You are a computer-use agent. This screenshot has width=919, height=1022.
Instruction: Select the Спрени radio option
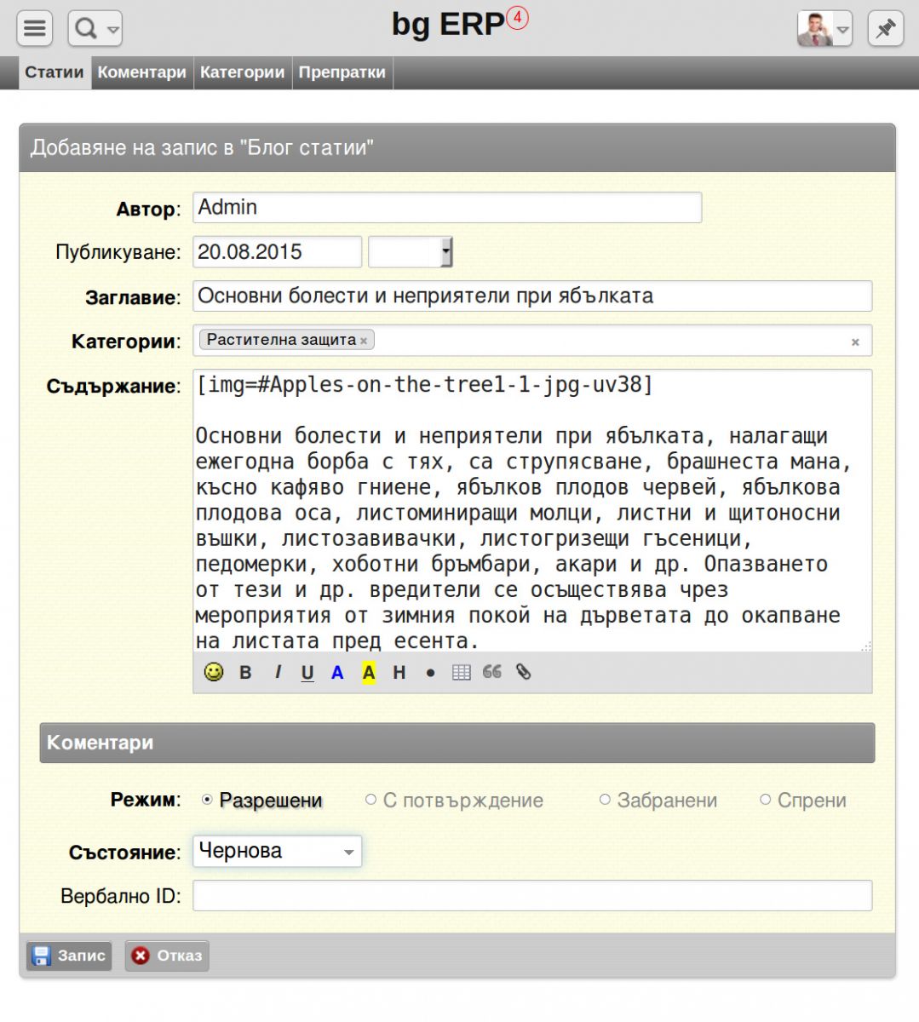click(765, 800)
